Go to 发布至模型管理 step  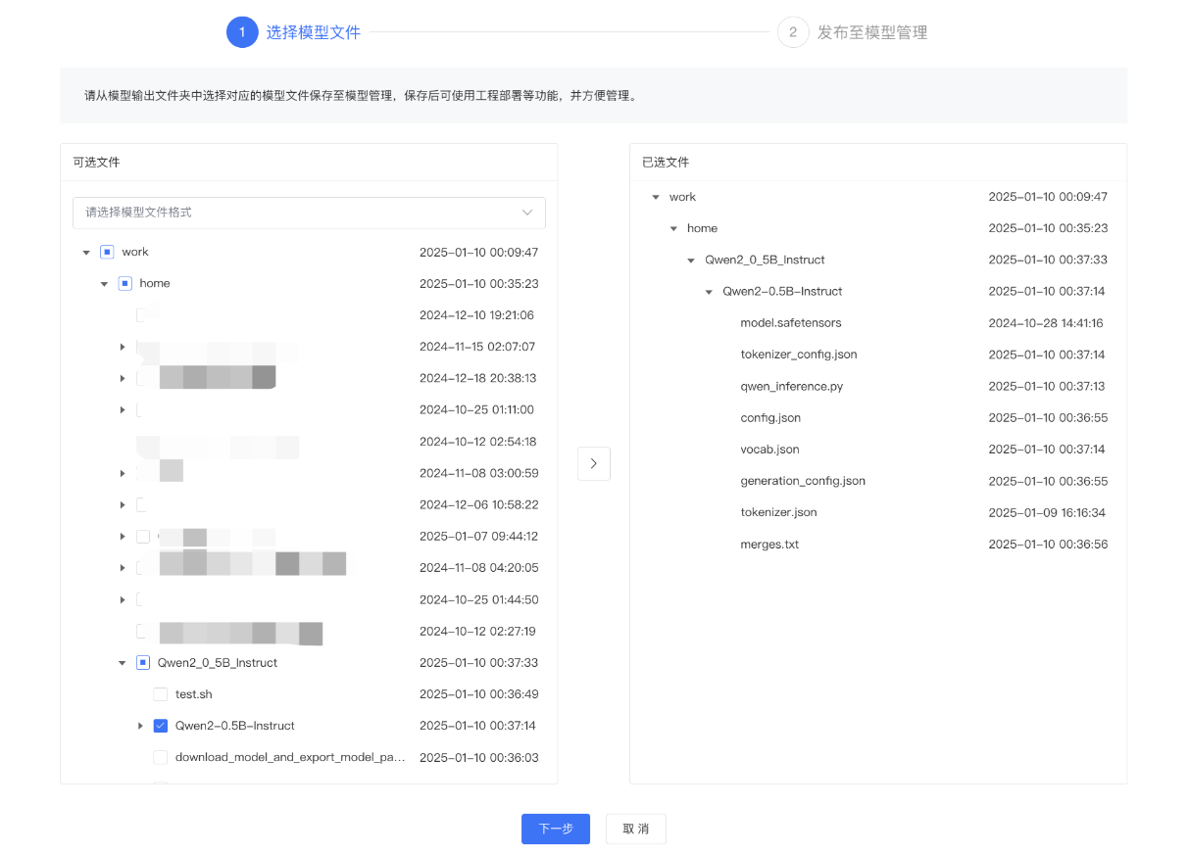coord(871,32)
